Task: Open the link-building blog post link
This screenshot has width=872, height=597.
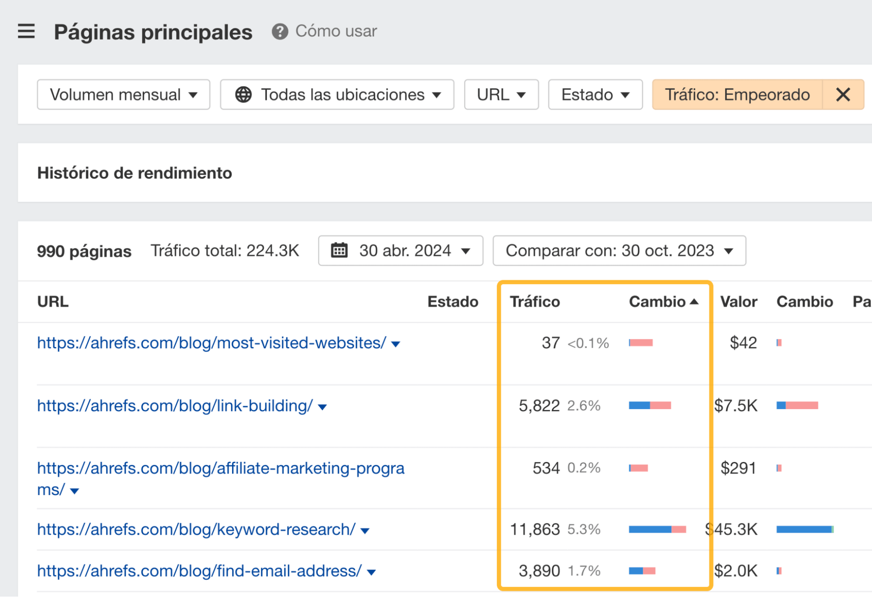Action: 174,406
